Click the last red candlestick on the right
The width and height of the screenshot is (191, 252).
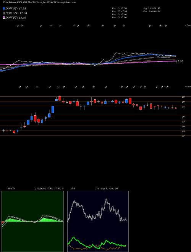coord(176,108)
